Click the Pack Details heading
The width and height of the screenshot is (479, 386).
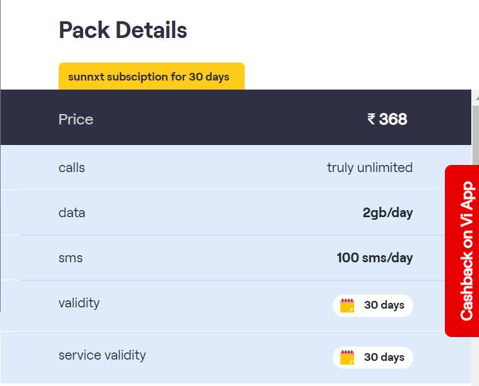pos(123,30)
